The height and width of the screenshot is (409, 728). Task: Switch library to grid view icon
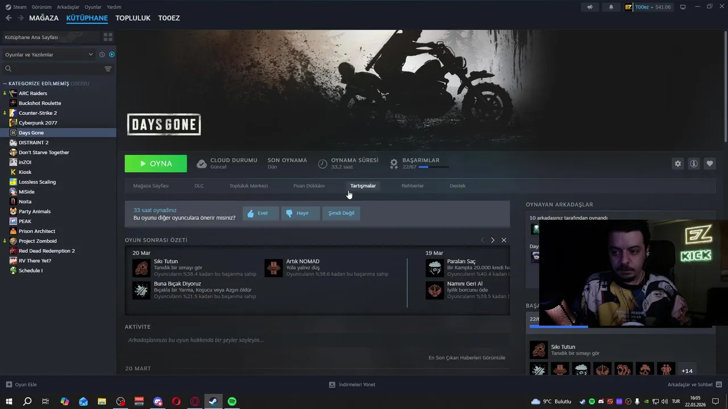(107, 37)
